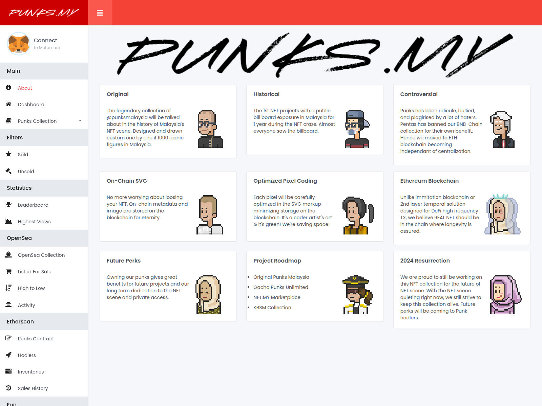Click the Project Roadmap card heading
This screenshot has width=542, height=406.
[x=277, y=261]
